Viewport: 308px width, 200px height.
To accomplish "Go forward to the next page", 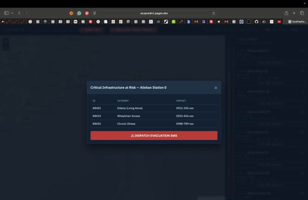I will [x=26, y=13].
